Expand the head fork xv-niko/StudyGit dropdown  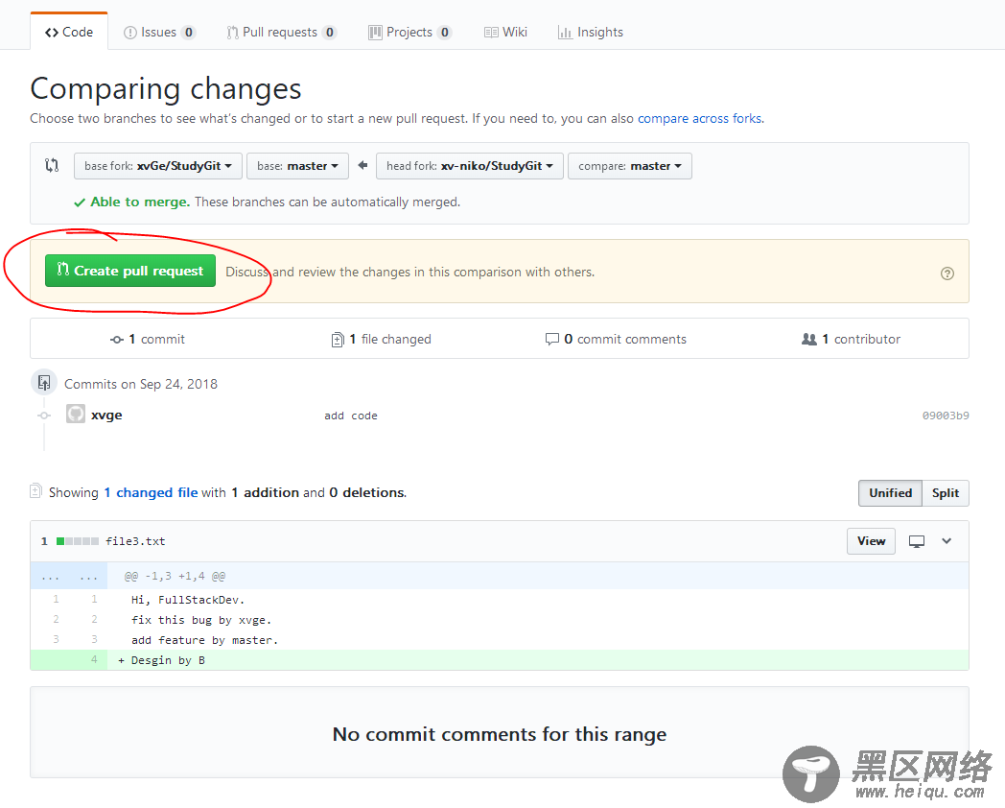tap(469, 166)
